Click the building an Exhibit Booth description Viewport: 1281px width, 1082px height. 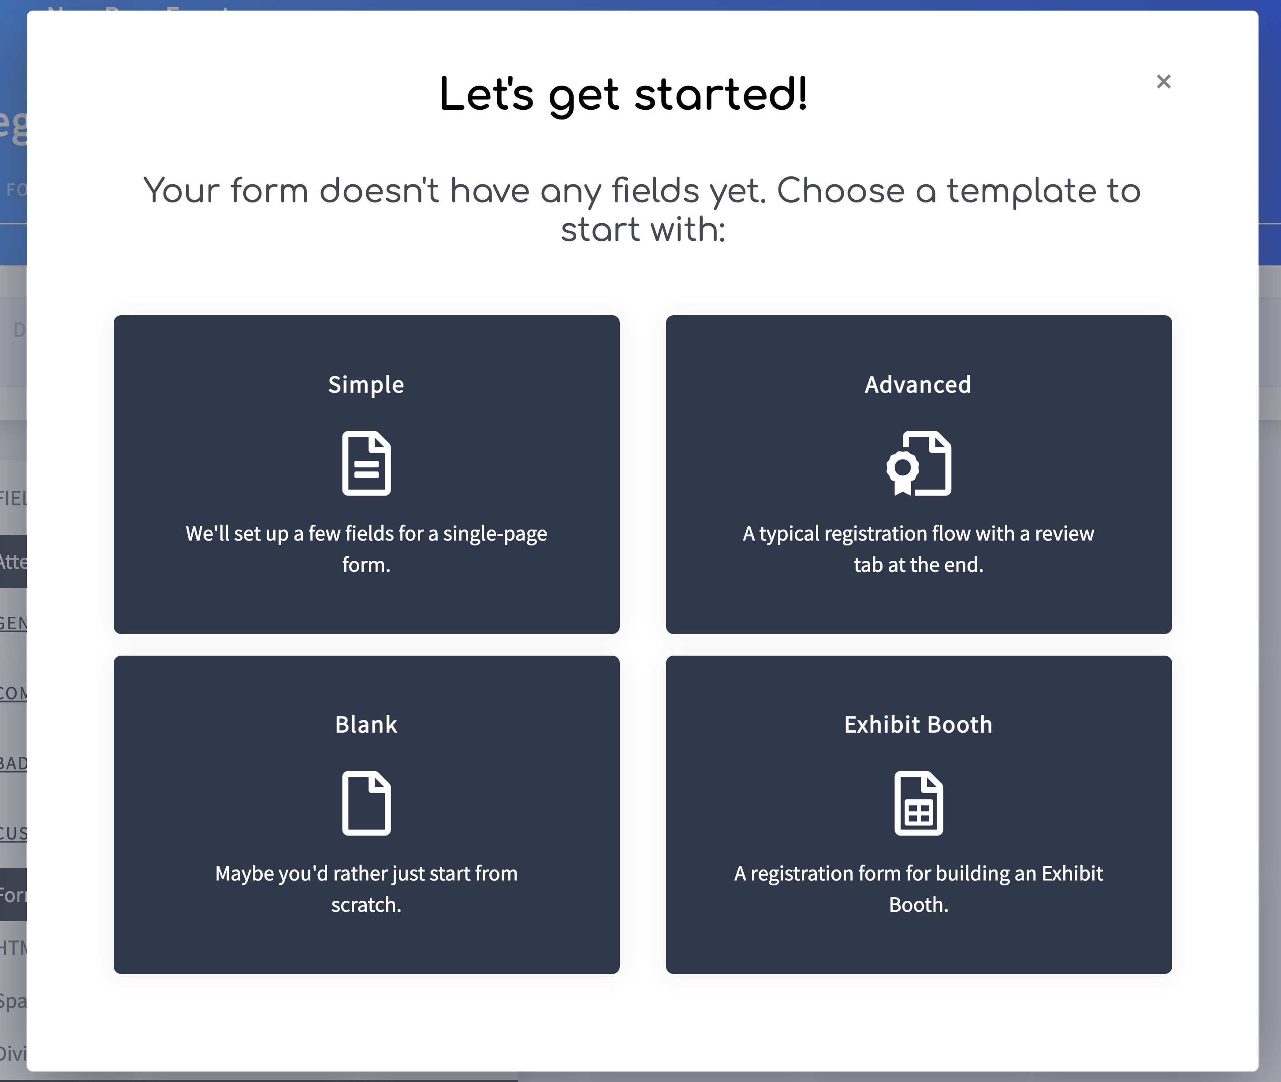(918, 889)
